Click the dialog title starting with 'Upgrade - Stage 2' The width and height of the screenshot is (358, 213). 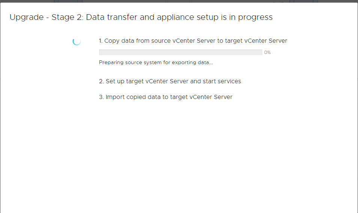click(x=141, y=17)
